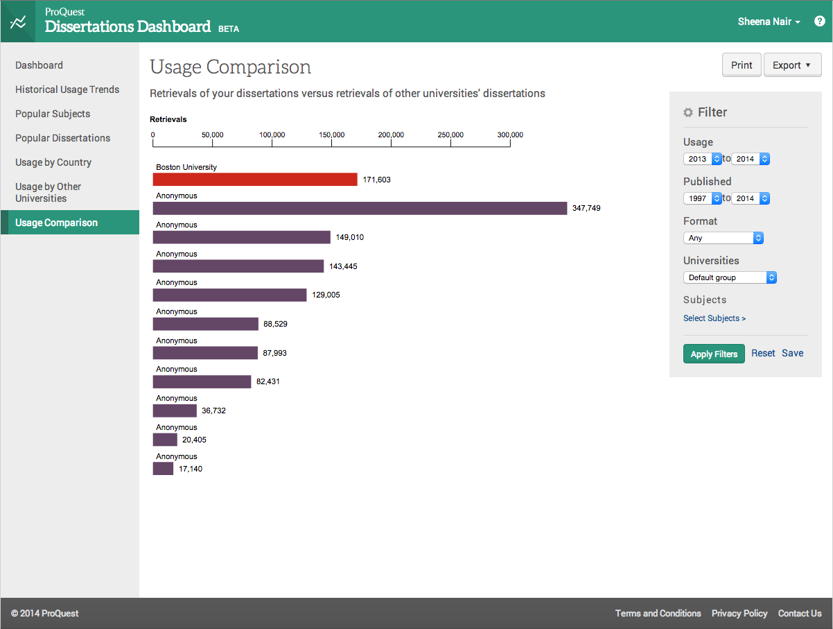Open the Privacy Policy footer link
Image resolution: width=833 pixels, height=629 pixels.
pos(739,613)
